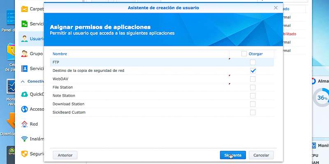Close the Asistente de creación de usuario dialog

tap(276, 8)
